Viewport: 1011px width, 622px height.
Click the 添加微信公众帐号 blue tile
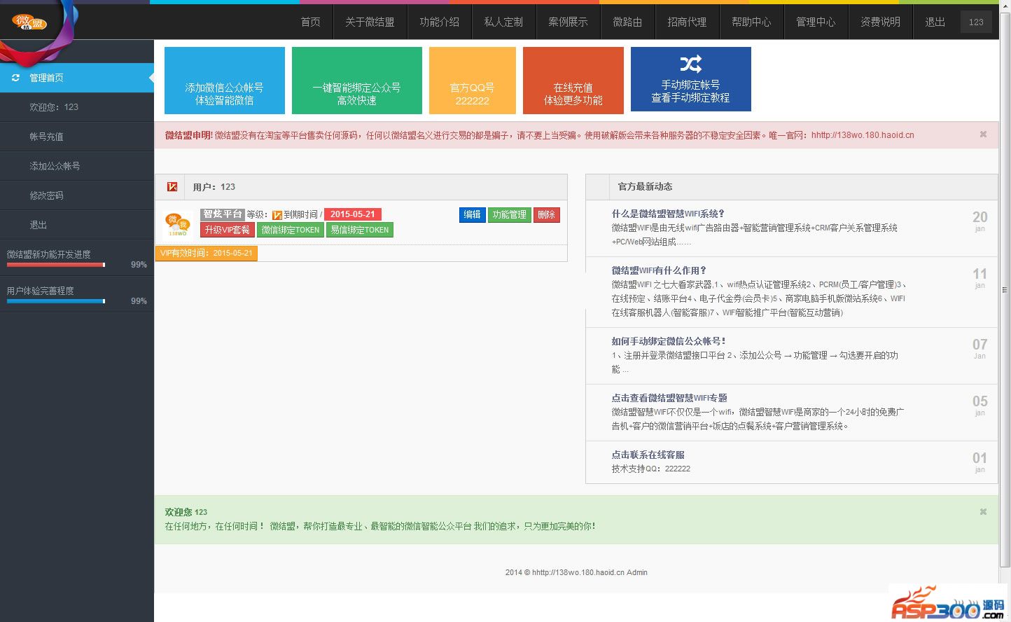[x=224, y=80]
